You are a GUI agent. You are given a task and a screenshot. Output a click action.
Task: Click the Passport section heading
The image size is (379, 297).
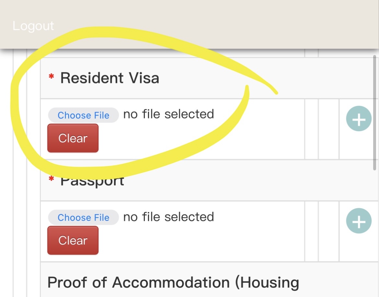click(92, 181)
